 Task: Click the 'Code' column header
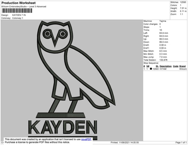pos(176,66)
